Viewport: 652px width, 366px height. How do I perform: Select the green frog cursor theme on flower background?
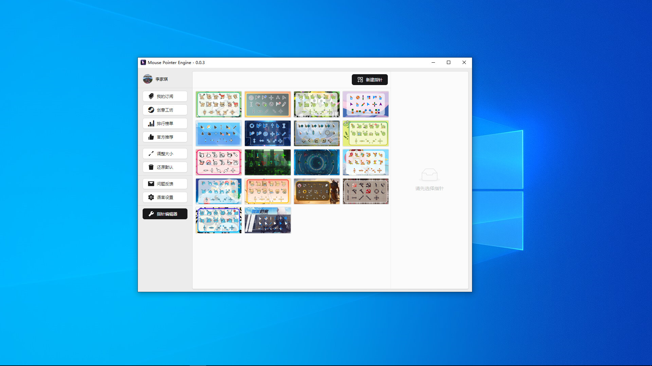(316, 104)
